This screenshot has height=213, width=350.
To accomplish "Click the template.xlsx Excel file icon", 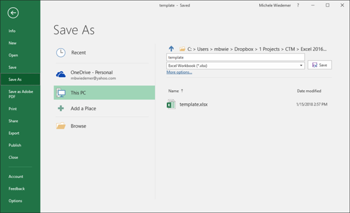I will (171, 104).
